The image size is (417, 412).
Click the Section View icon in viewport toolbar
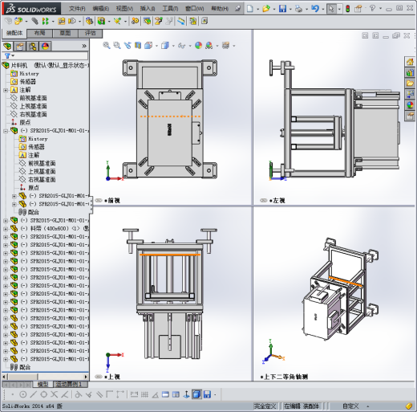click(x=138, y=46)
